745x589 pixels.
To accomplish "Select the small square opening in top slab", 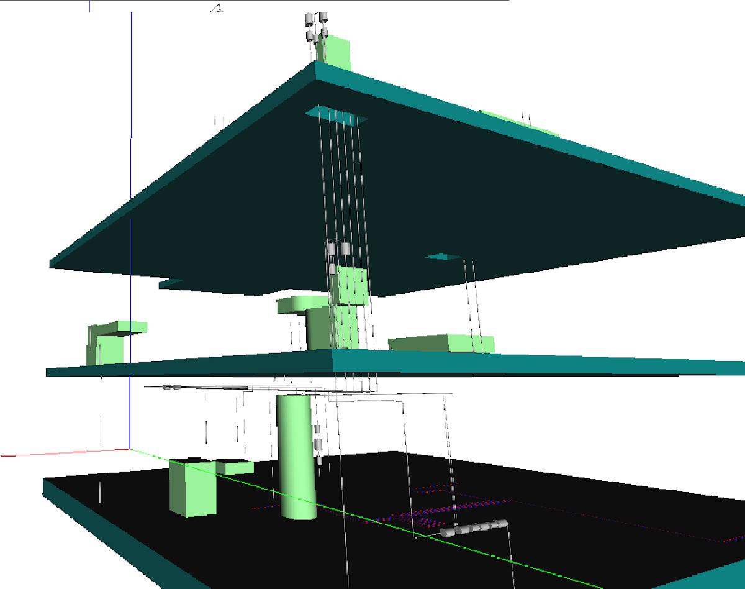I will (x=443, y=256).
